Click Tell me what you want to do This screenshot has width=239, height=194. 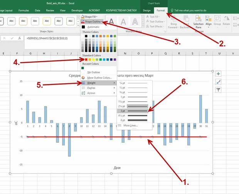coord(189,10)
